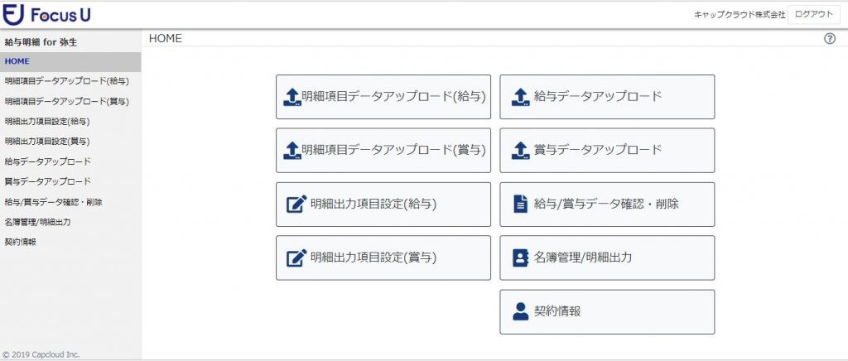Click upload icon on 明細項目データアップロード(給与) tile
Image resolution: width=848 pixels, height=361 pixels.
coord(291,97)
